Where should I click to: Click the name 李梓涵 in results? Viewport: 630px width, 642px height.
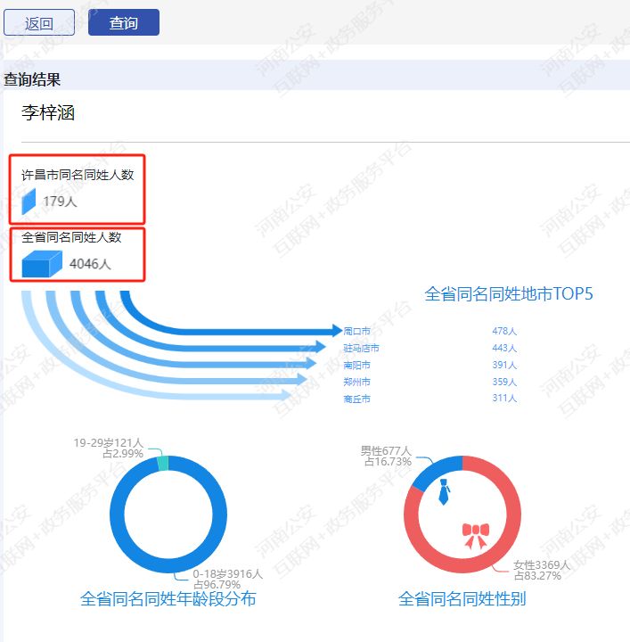(x=48, y=113)
